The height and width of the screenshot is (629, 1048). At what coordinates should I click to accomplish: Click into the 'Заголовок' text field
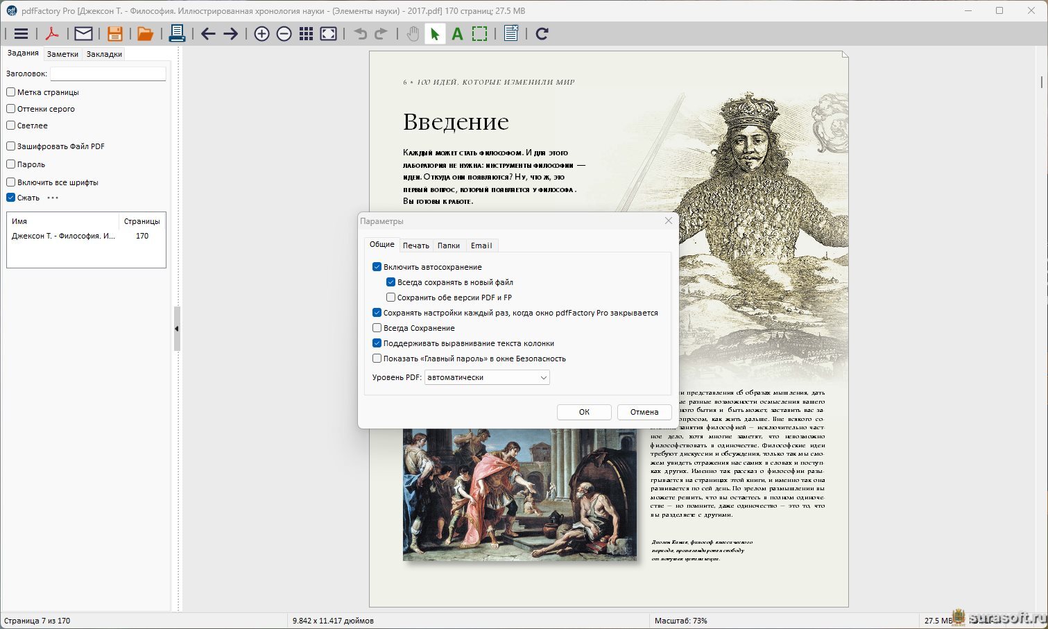tap(108, 74)
